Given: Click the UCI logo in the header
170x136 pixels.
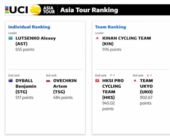Looking at the screenshot, I should (x=16, y=10).
